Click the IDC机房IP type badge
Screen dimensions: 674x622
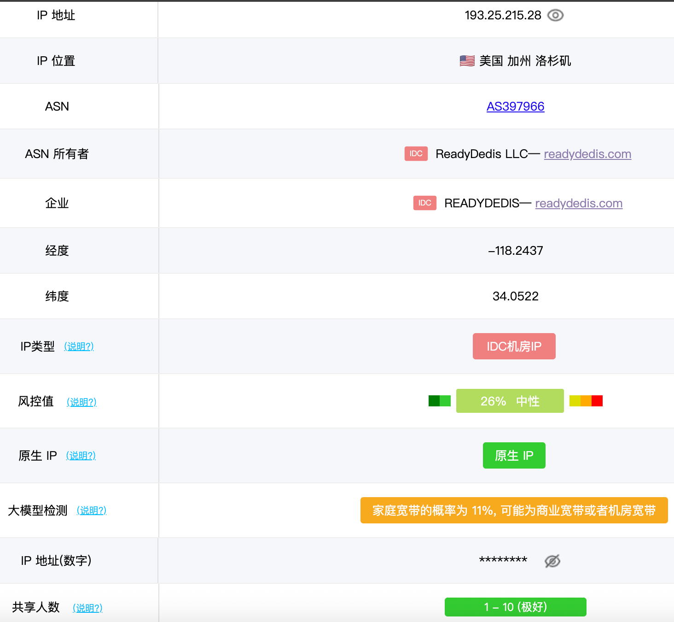[514, 346]
